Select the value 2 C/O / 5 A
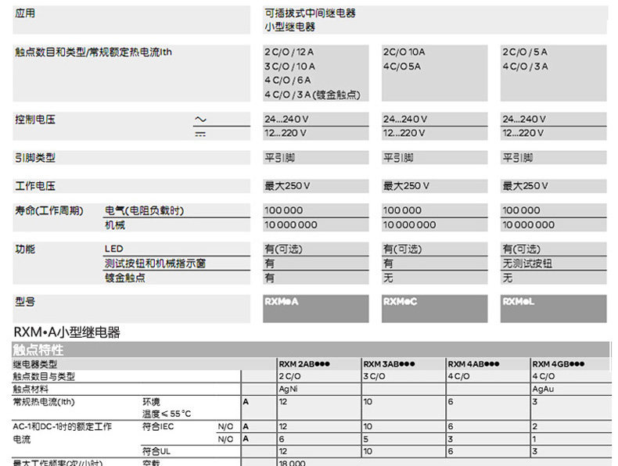The width and height of the screenshot is (618, 466). [x=525, y=52]
